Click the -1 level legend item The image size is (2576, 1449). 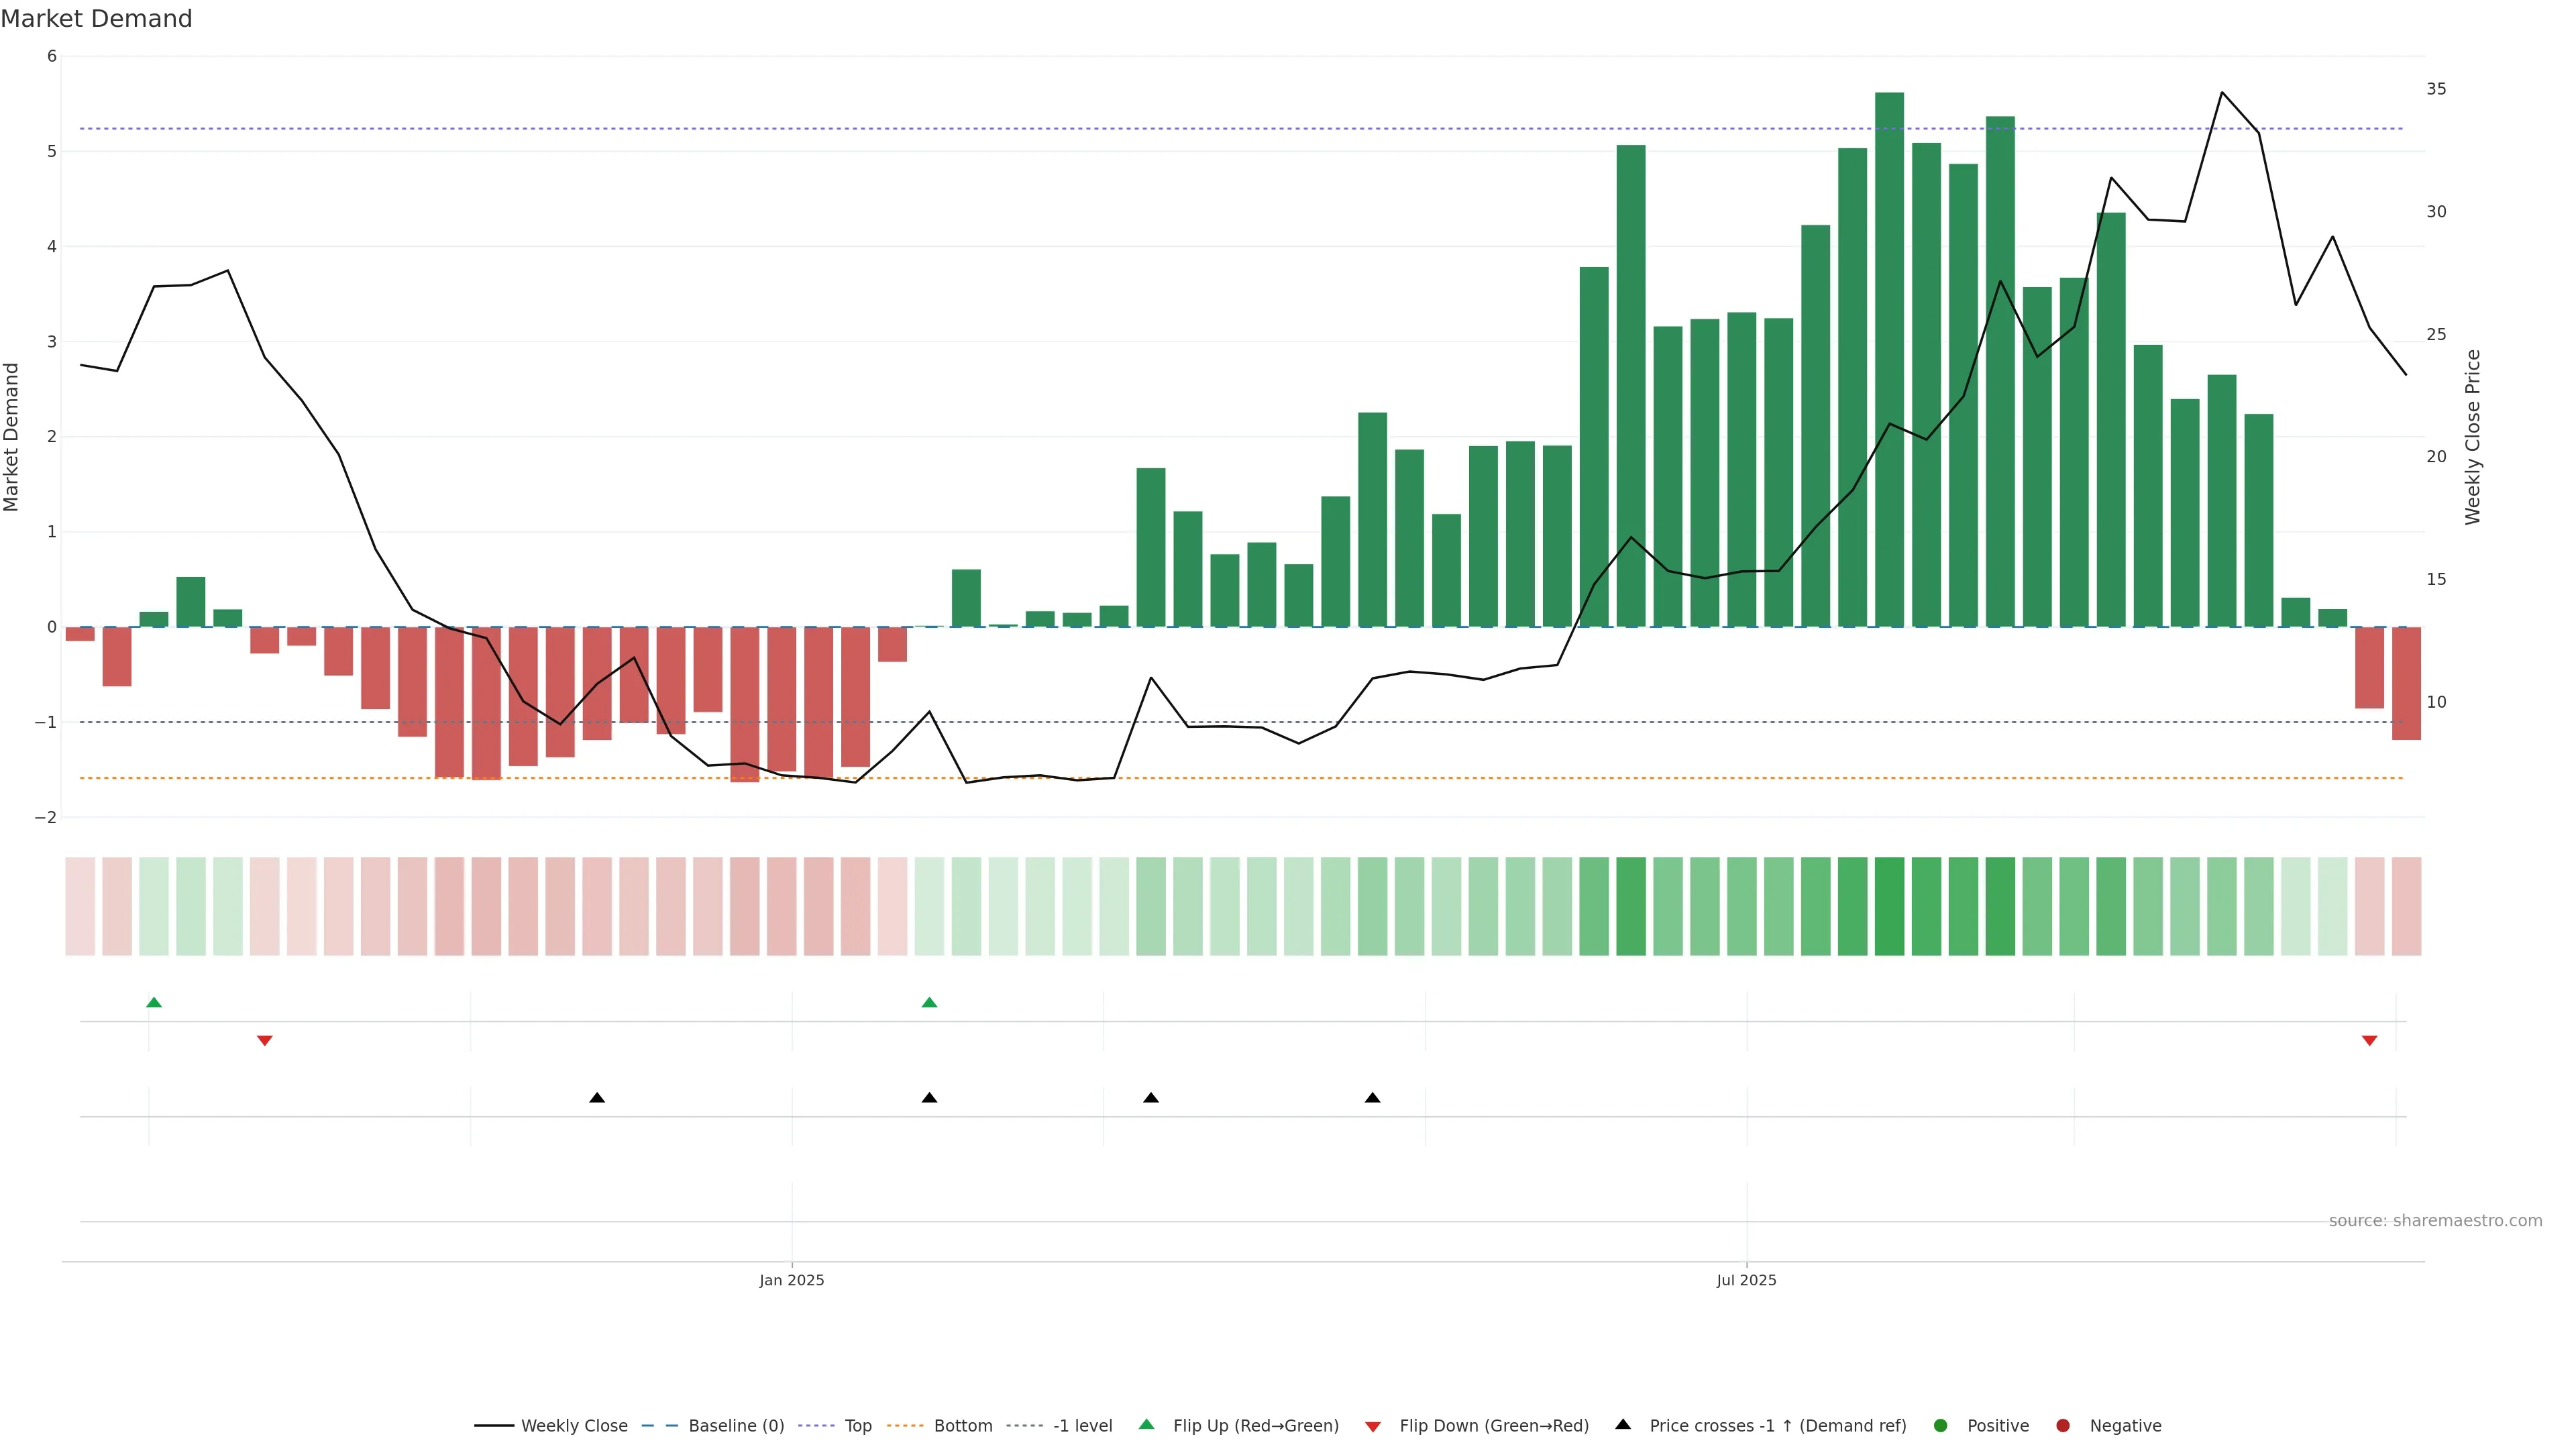tap(1082, 1425)
